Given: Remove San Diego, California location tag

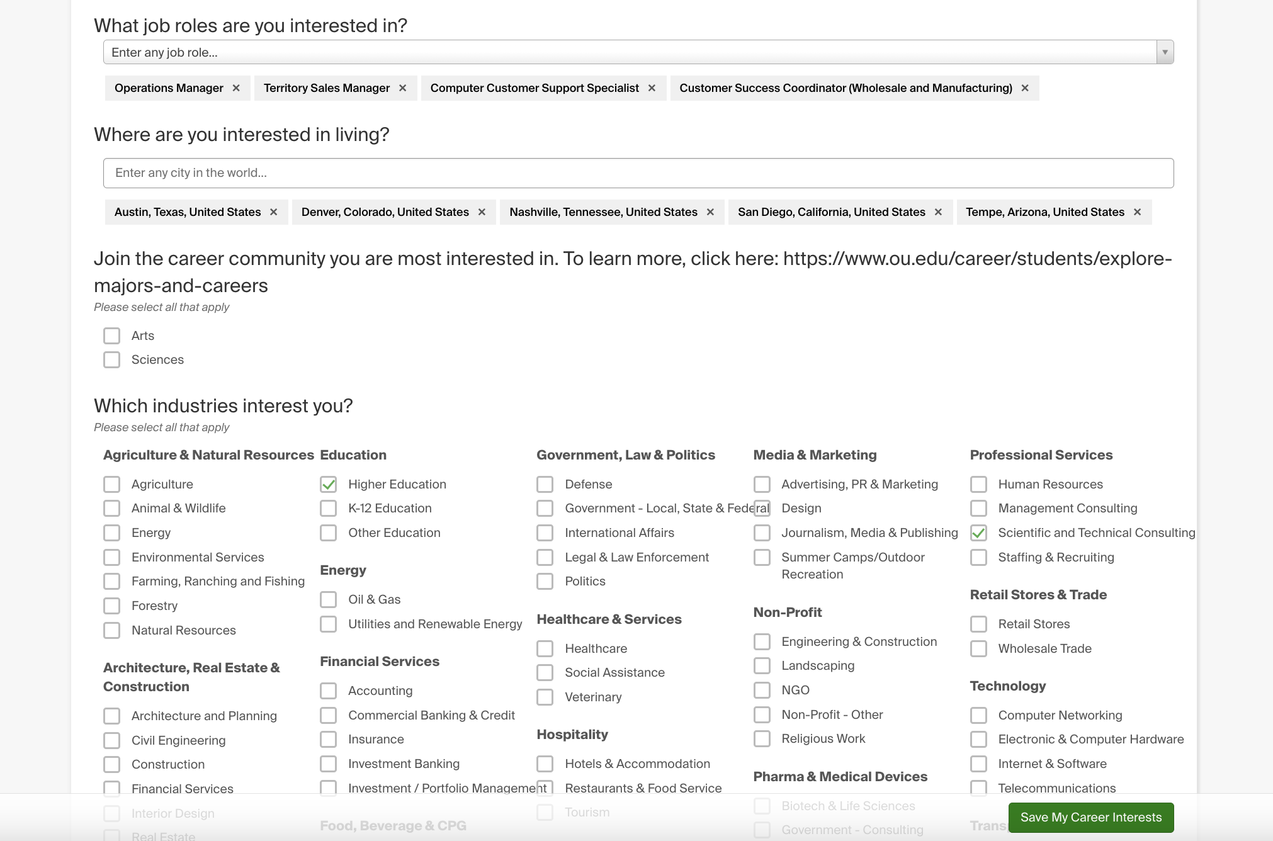Looking at the screenshot, I should 938,212.
